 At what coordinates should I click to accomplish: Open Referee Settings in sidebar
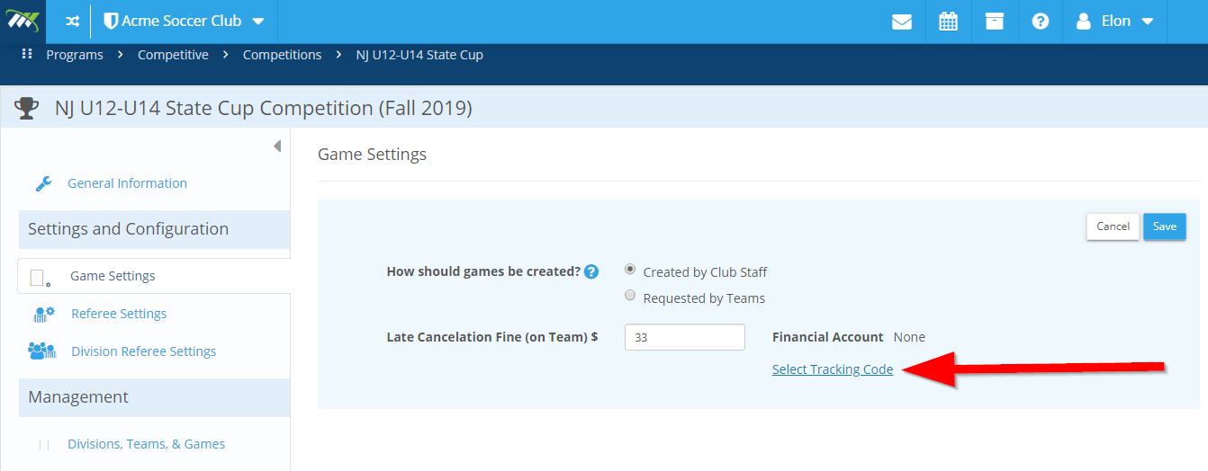(x=119, y=314)
